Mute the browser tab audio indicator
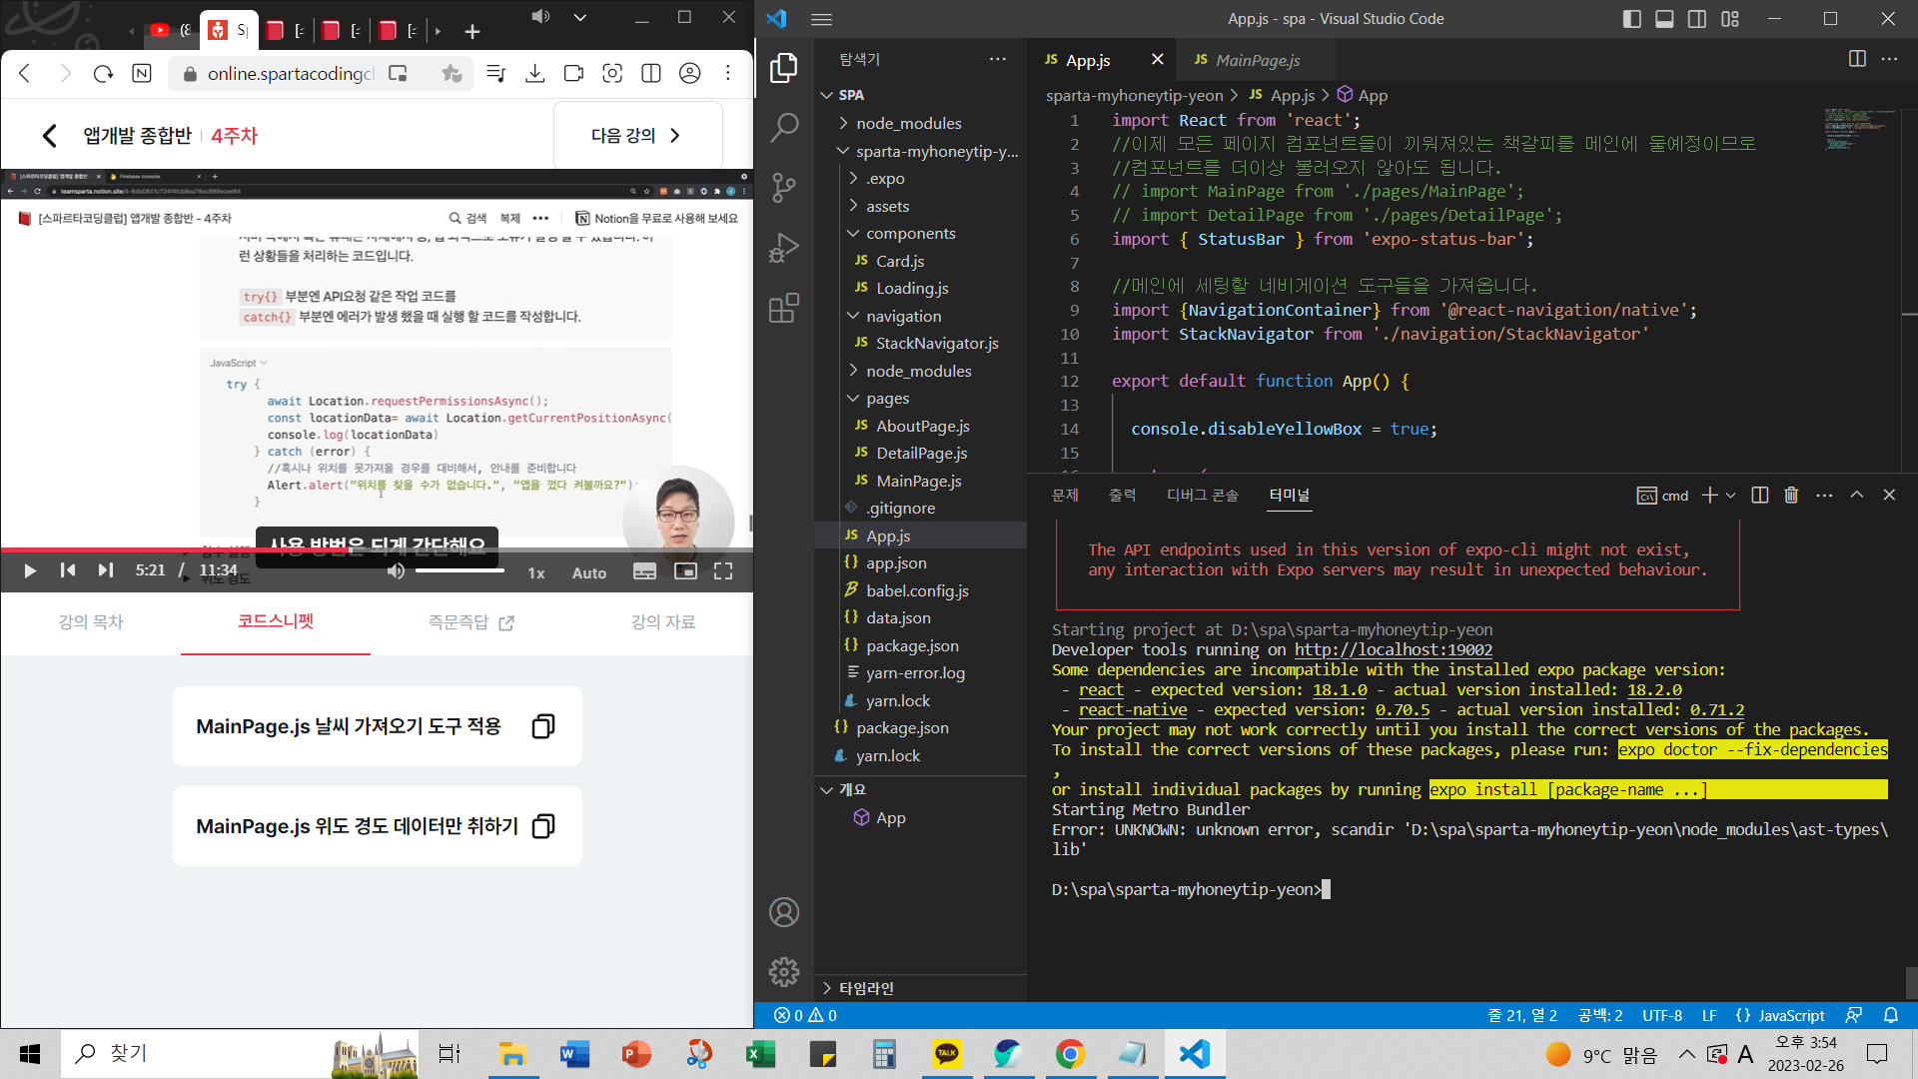 click(x=540, y=17)
